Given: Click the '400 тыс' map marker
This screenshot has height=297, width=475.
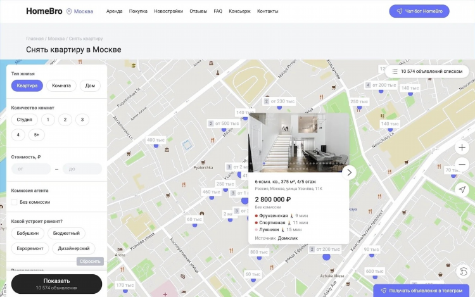Looking at the screenshot, I should (156, 140).
